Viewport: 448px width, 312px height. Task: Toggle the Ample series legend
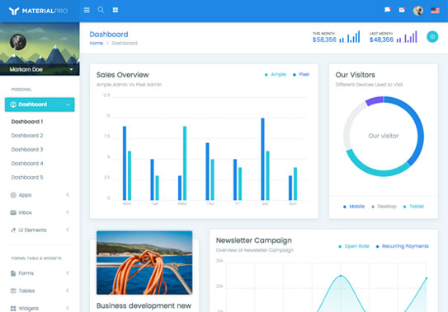click(276, 74)
